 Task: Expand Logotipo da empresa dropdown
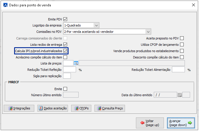click(x=96, y=25)
